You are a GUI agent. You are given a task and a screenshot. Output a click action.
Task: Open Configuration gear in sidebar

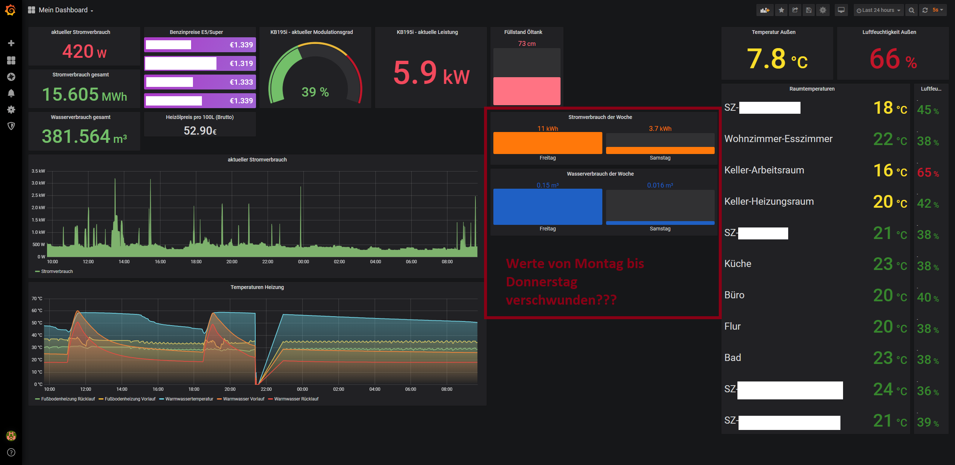[x=11, y=110]
